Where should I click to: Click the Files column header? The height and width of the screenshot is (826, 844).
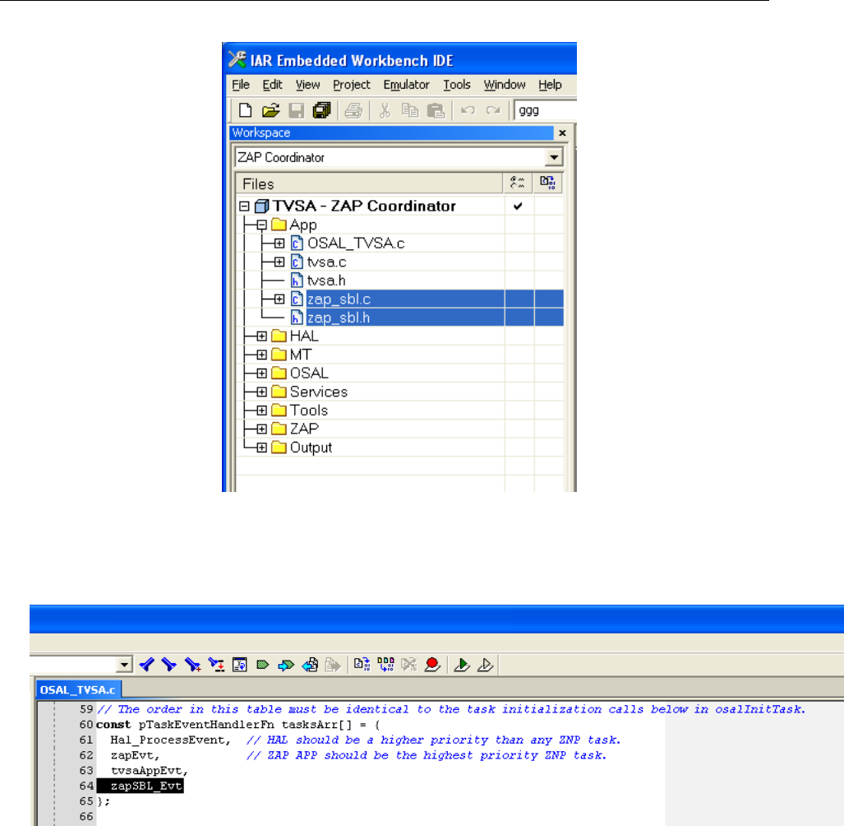coord(369,183)
